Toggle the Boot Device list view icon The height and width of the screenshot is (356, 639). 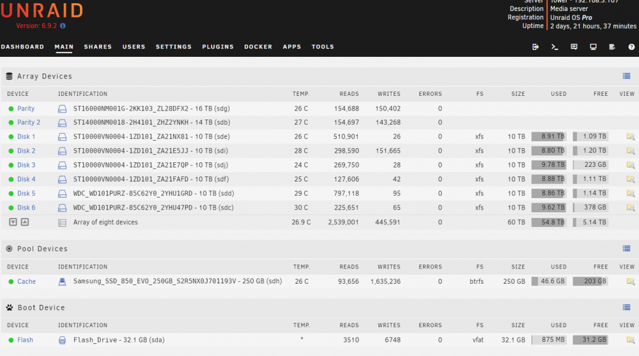pos(626,307)
